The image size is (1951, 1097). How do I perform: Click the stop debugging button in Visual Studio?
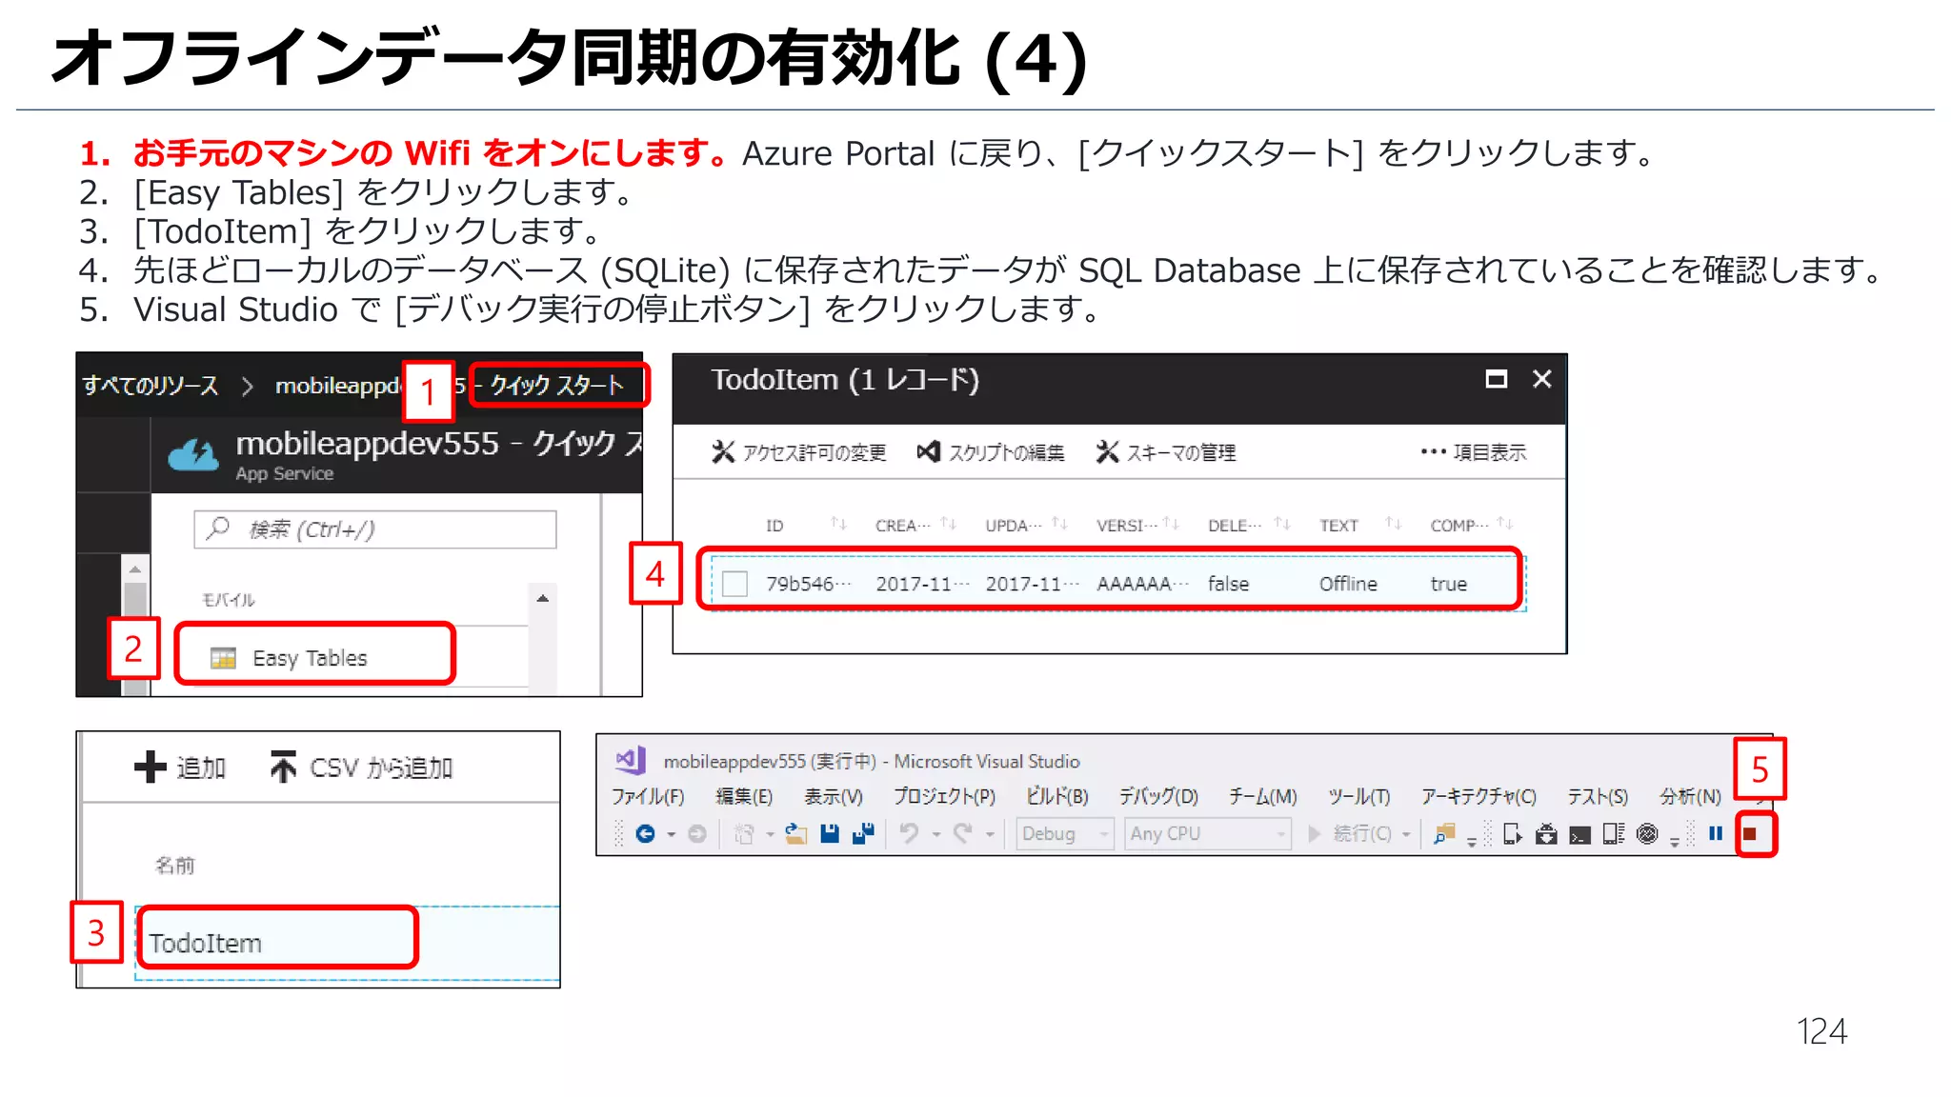point(1750,834)
